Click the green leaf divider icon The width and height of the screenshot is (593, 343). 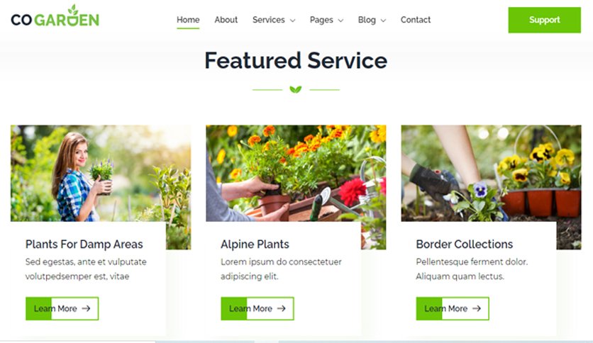point(296,89)
